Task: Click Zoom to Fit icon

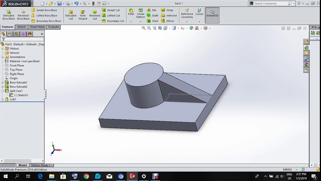Action: (144, 28)
